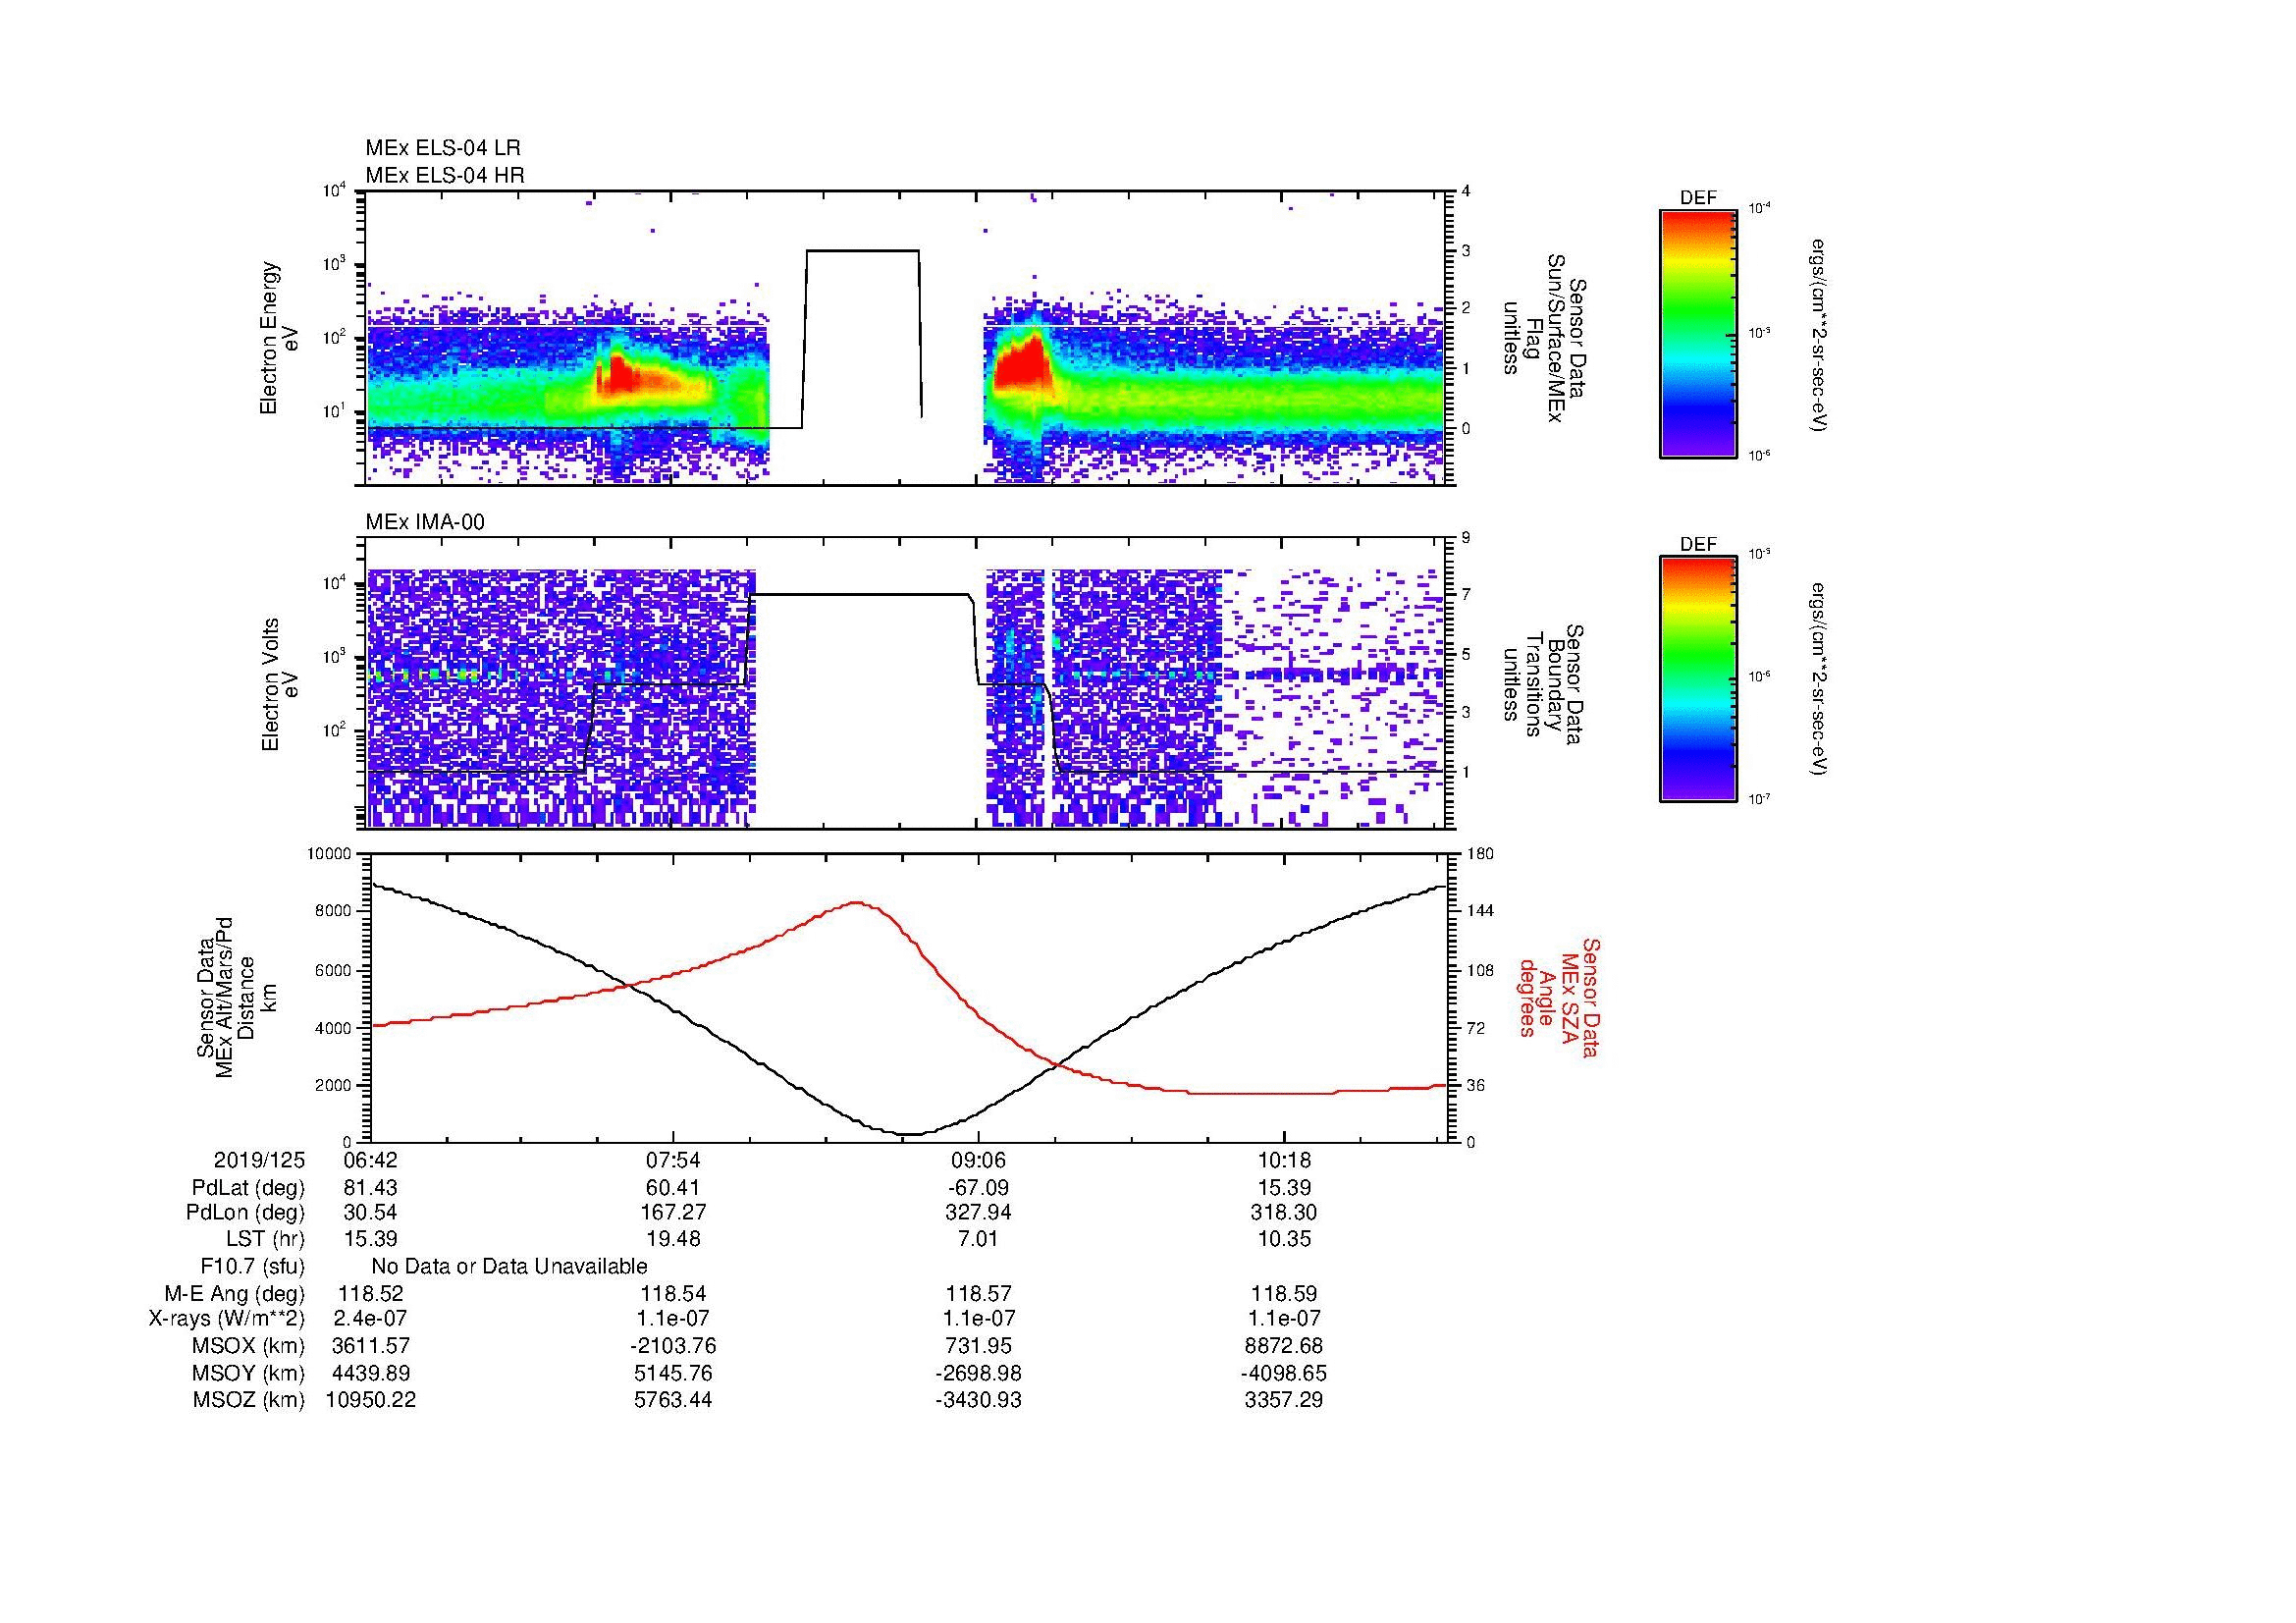Click the date label '2019/125'
2296x1623 pixels.
tap(259, 1161)
